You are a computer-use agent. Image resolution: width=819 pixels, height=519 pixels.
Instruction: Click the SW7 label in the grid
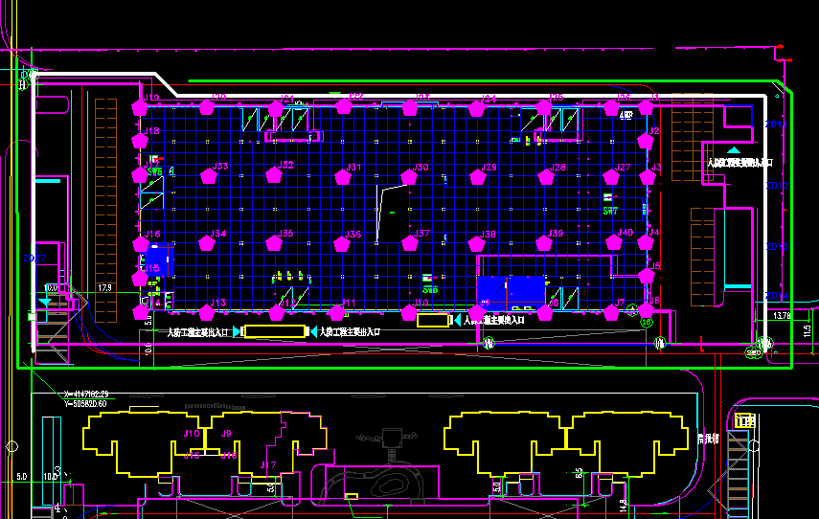click(x=609, y=210)
